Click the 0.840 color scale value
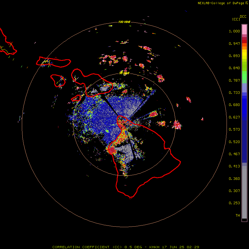The height and width of the screenshot is (249, 249). [234, 68]
